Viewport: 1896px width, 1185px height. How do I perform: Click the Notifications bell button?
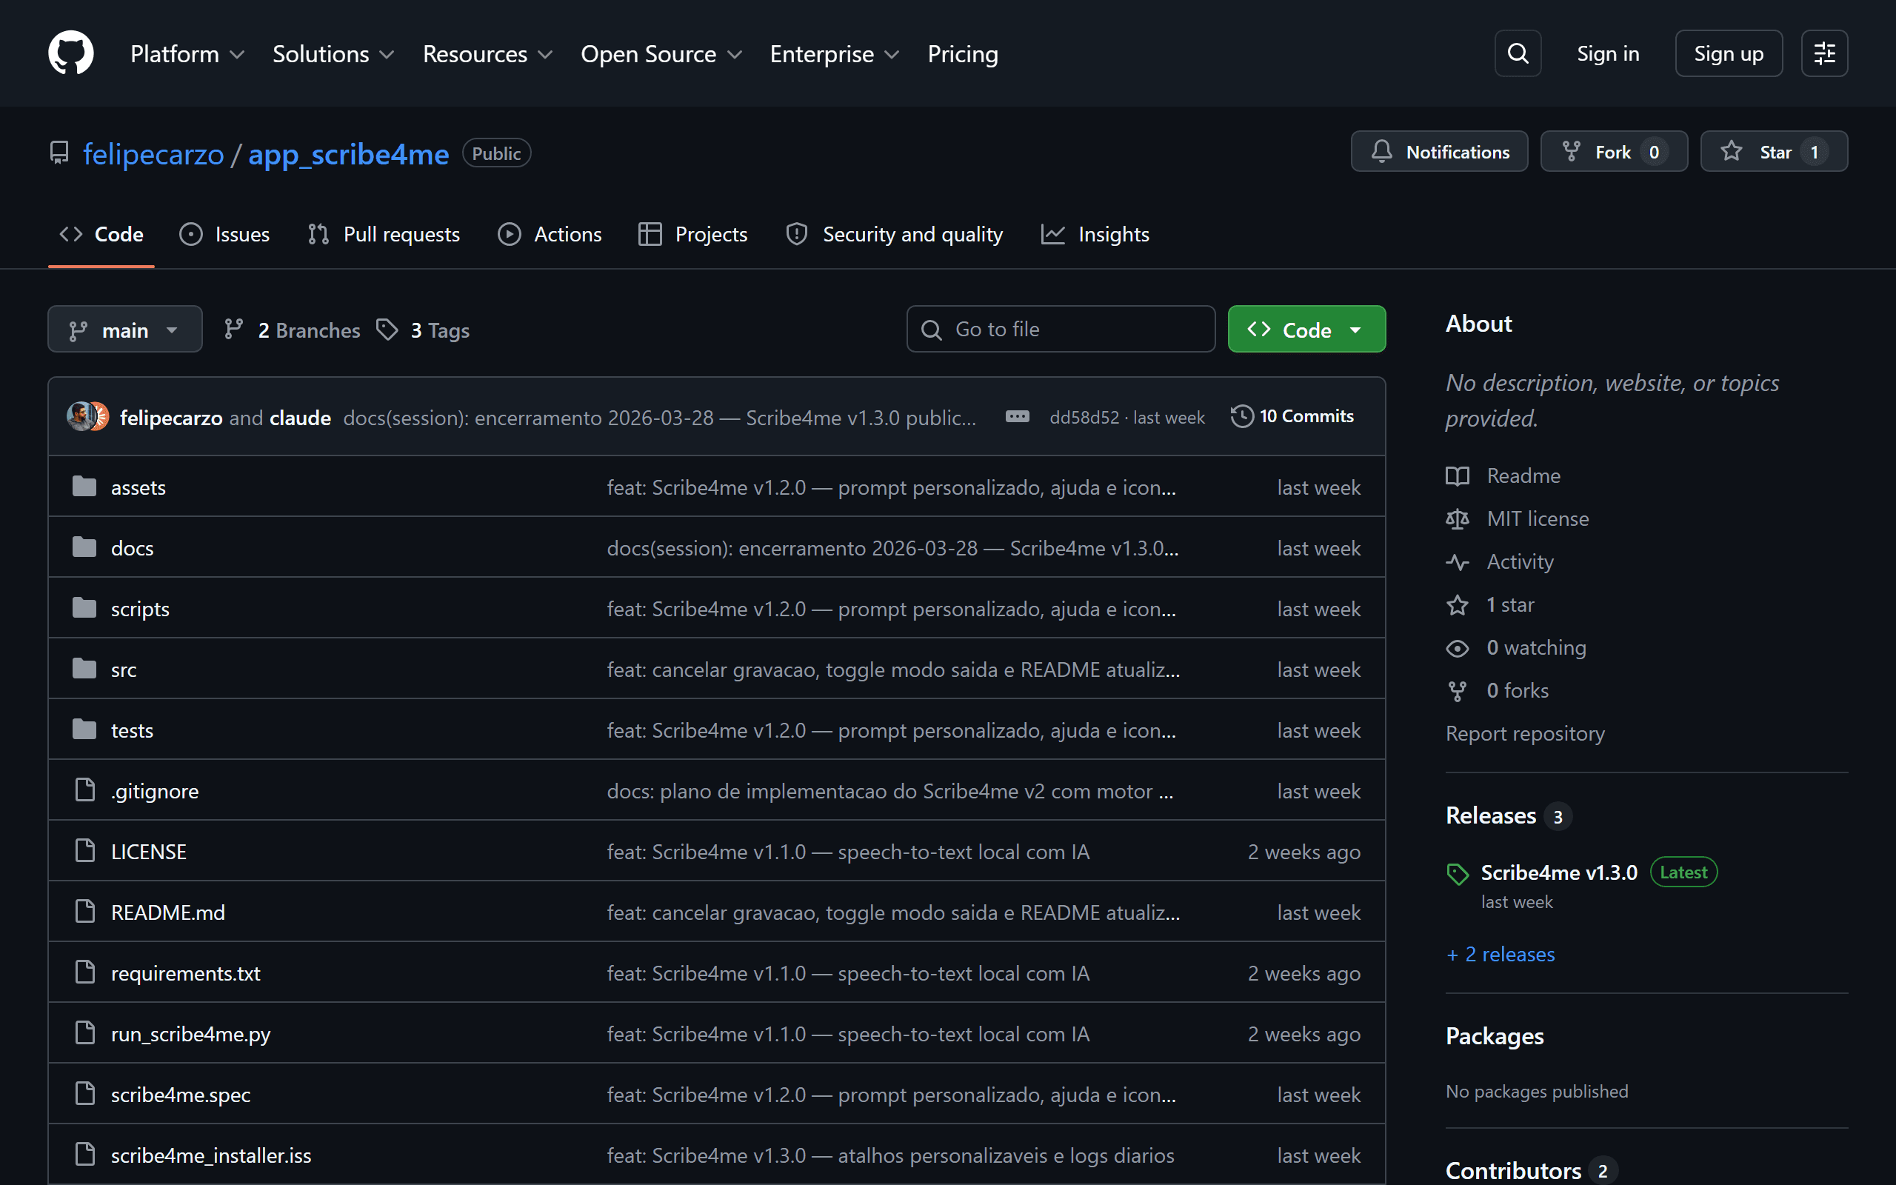[1439, 151]
